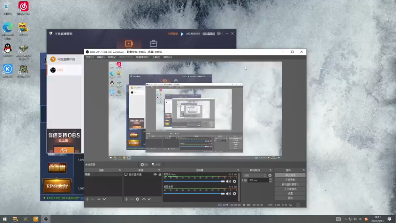Select 斗鱼直播伴侣 item in Douyu sidebar
Viewport: 396px width, 223px height.
click(x=64, y=59)
